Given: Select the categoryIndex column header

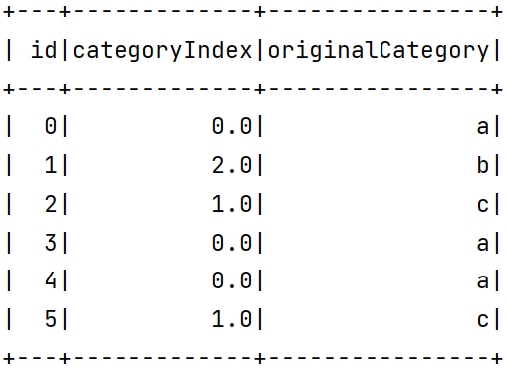Looking at the screenshot, I should pos(162,51).
